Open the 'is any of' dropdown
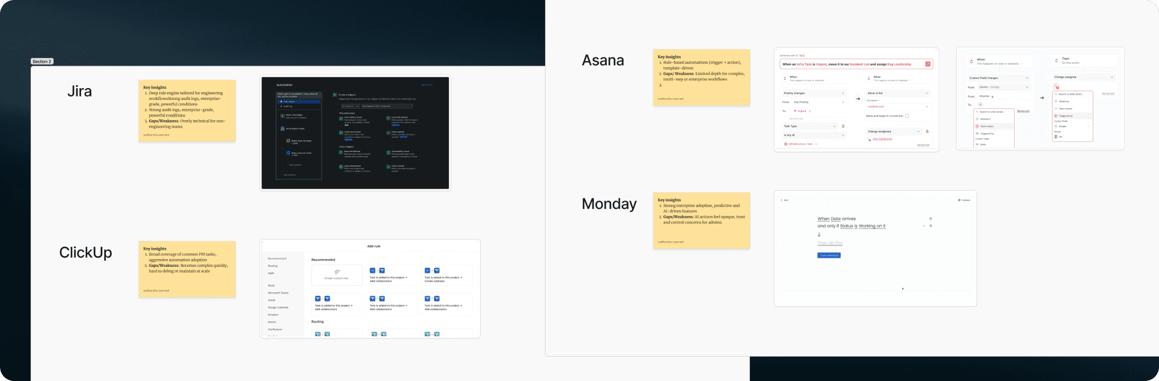Viewport: 1159px width, 381px height. pos(813,135)
